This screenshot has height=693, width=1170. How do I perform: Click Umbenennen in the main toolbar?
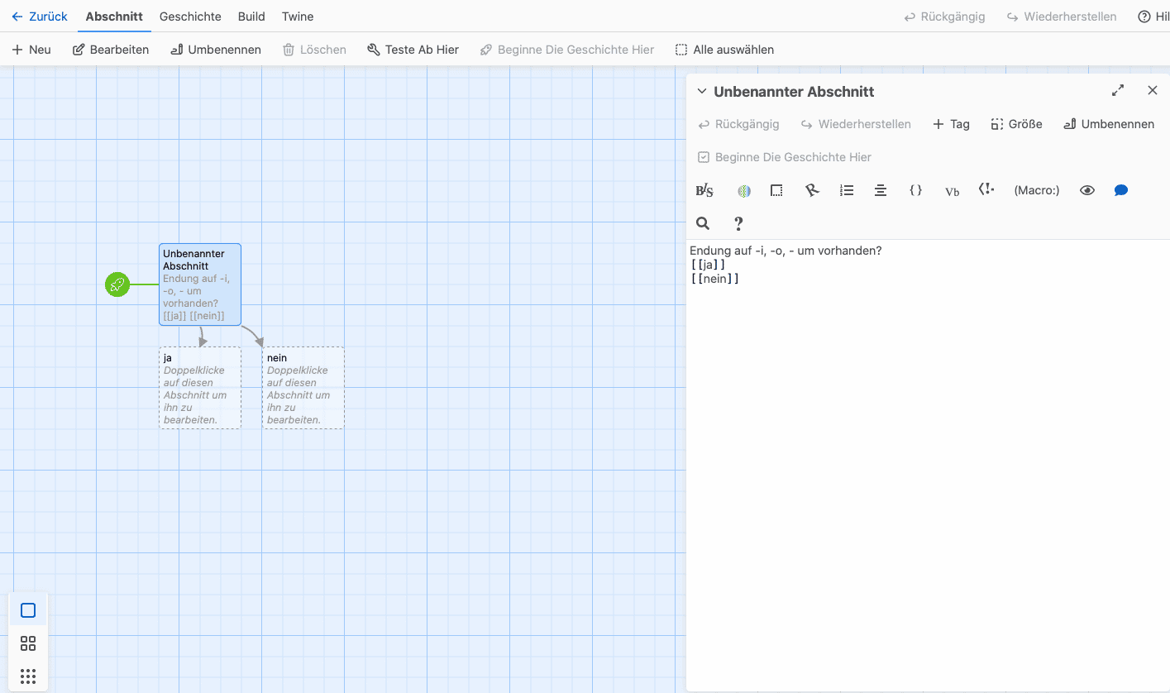(x=215, y=50)
